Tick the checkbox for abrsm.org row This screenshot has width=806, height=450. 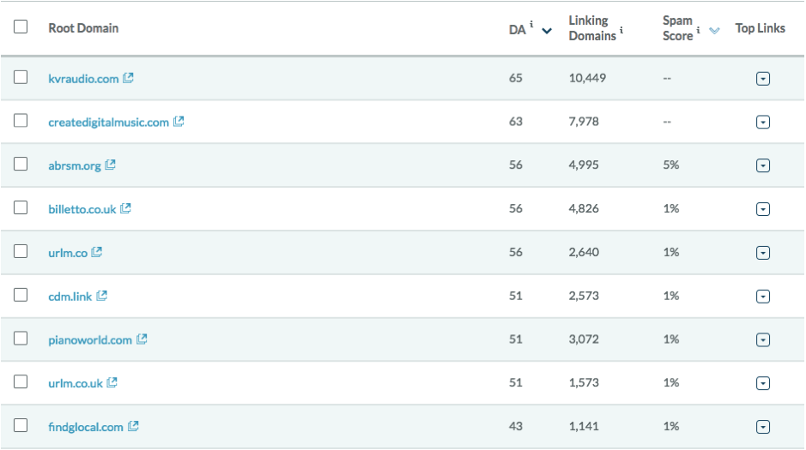pyautogui.click(x=21, y=165)
